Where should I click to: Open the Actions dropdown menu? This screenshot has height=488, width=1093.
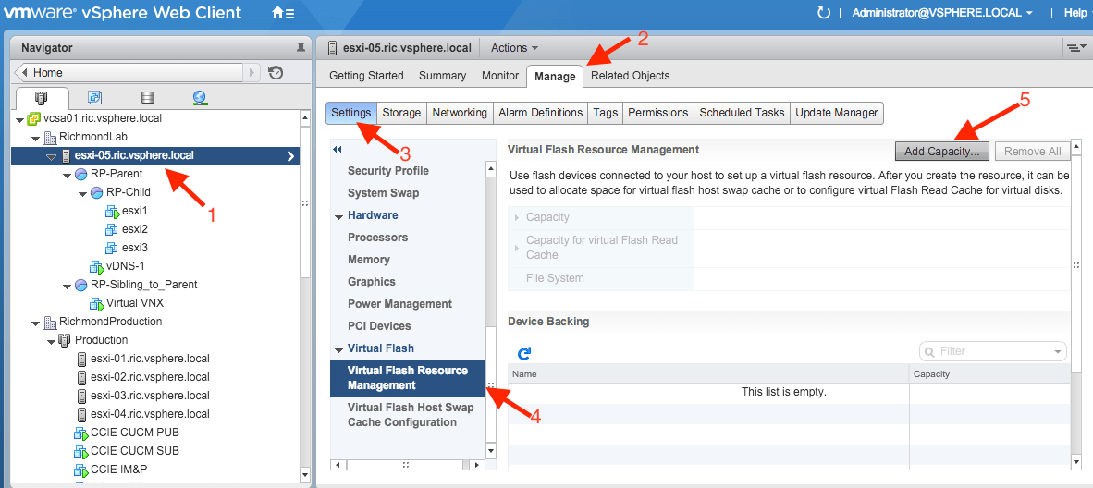514,48
